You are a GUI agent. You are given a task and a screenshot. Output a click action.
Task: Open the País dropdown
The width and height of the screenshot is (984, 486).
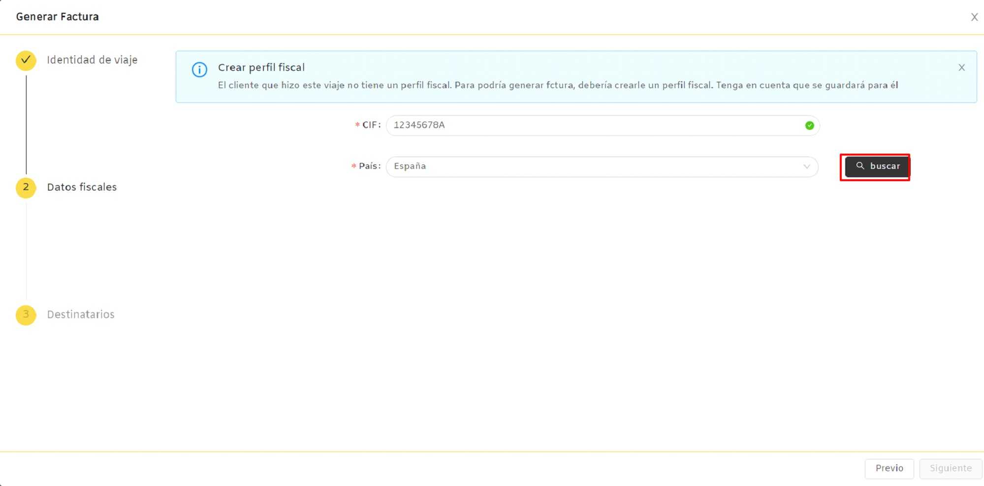[602, 166]
